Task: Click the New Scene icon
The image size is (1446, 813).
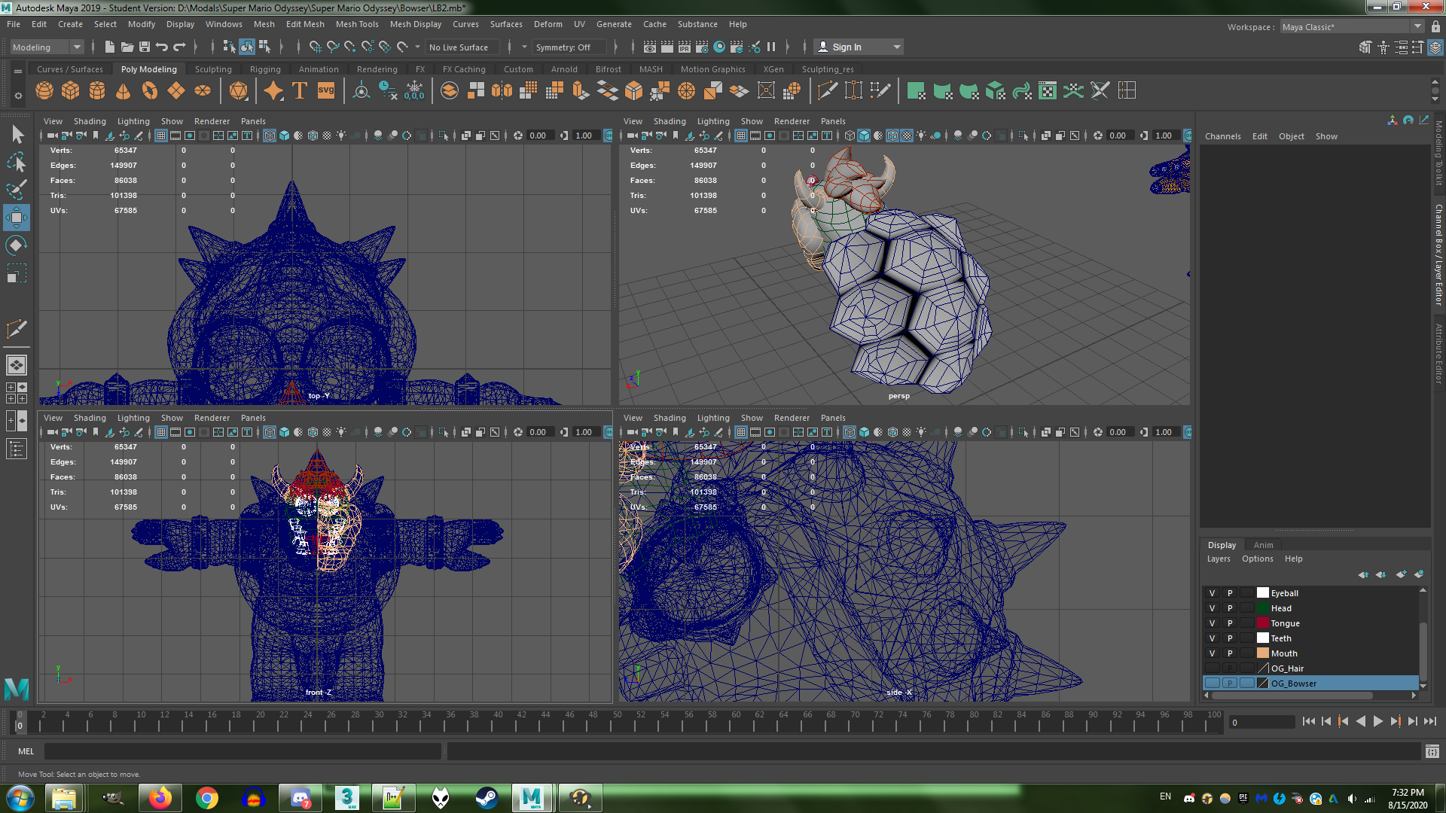Action: [110, 47]
